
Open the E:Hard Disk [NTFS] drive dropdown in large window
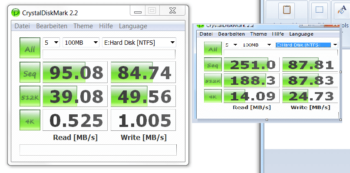pos(139,43)
